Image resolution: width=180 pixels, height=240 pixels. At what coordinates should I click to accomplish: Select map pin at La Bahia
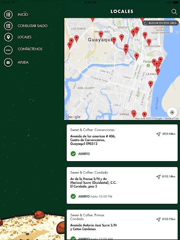[158, 71]
